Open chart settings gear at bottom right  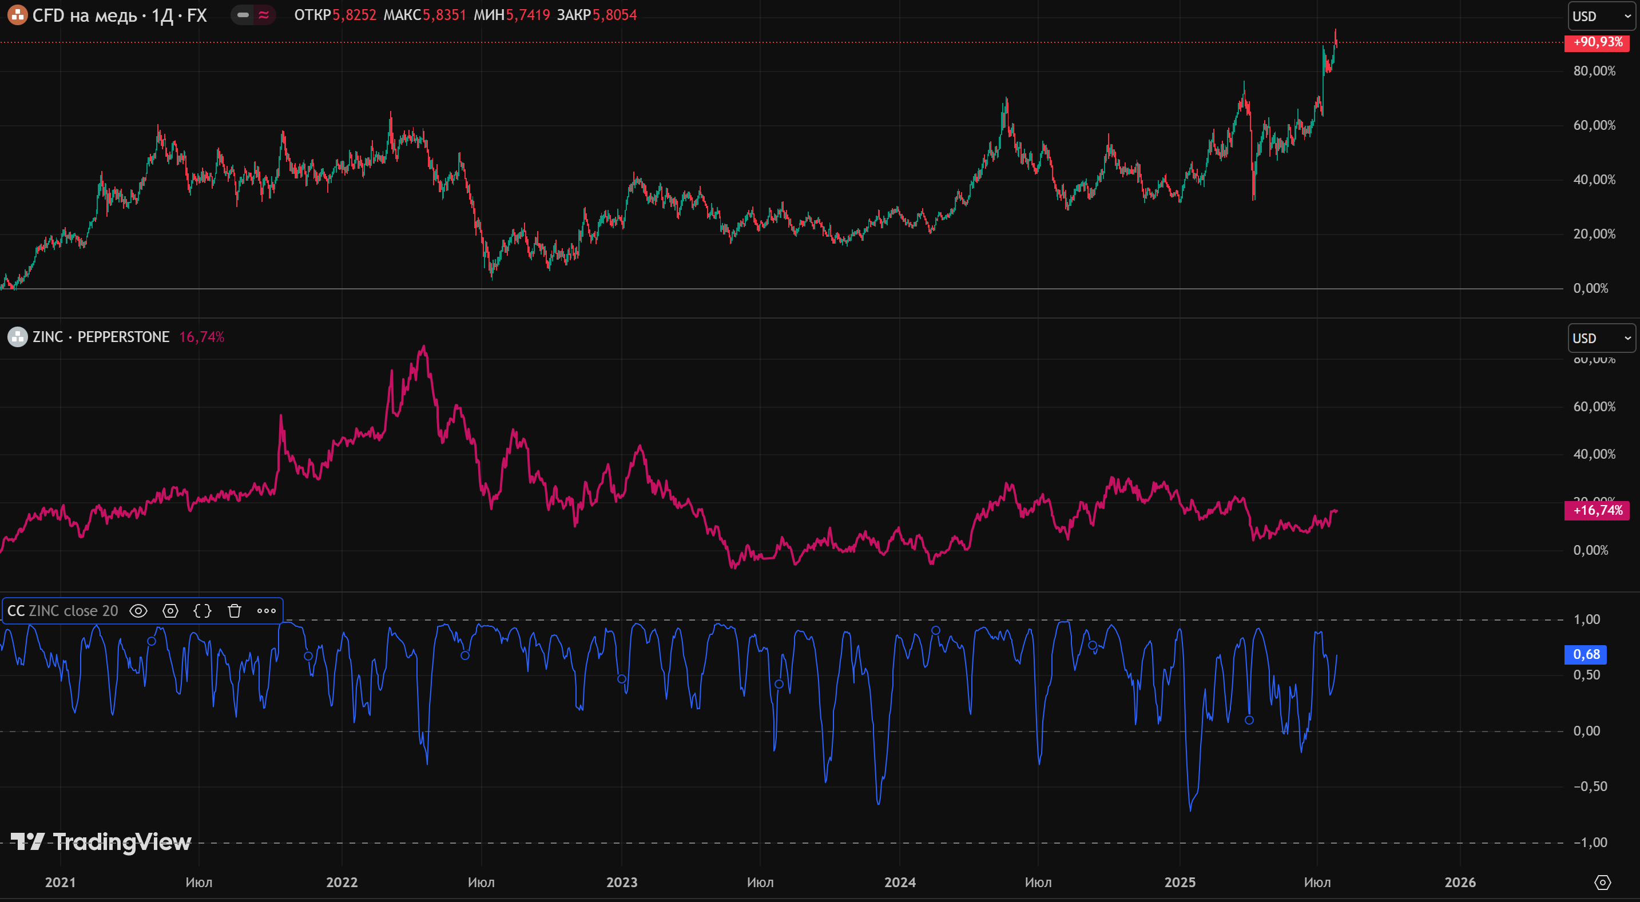(x=1602, y=882)
